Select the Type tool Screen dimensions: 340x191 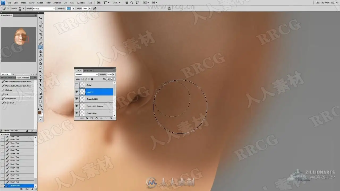click(x=41, y=80)
